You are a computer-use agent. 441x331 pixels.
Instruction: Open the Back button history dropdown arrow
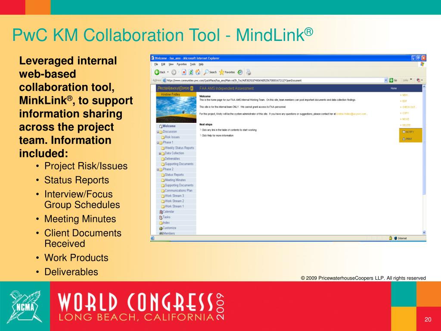pos(168,72)
